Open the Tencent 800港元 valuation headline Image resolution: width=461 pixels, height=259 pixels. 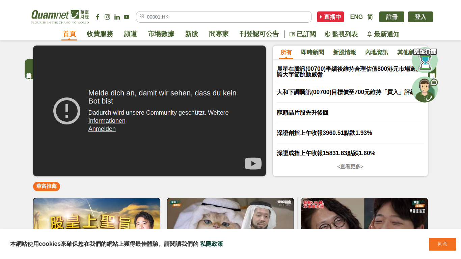(x=350, y=72)
